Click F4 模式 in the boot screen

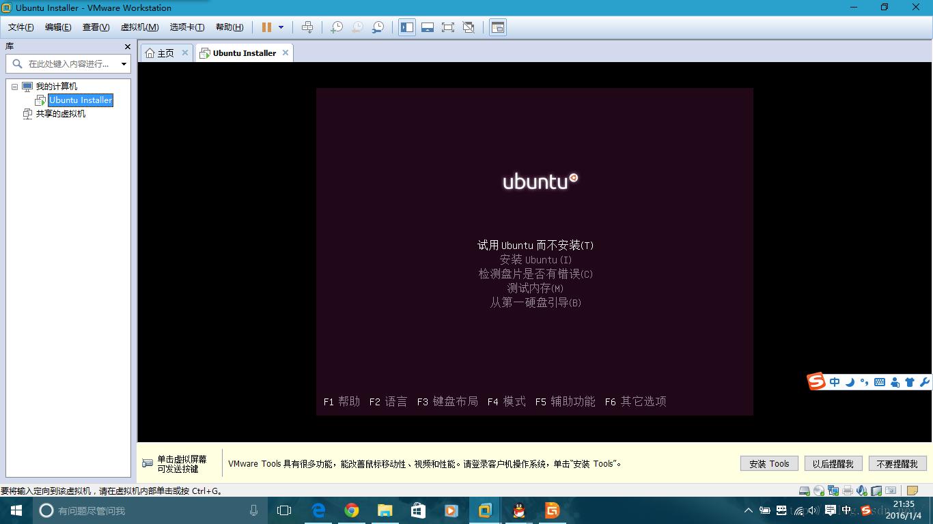point(507,401)
